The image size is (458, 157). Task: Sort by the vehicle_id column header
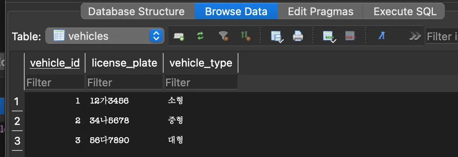[55, 63]
